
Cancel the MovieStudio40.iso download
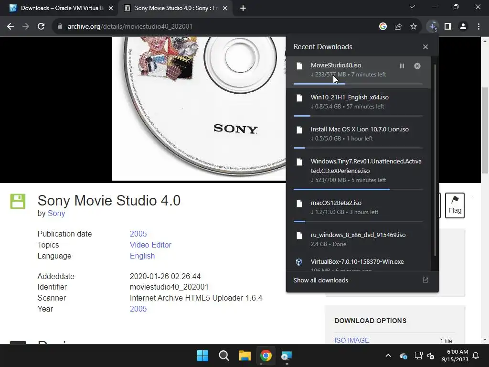tap(417, 66)
